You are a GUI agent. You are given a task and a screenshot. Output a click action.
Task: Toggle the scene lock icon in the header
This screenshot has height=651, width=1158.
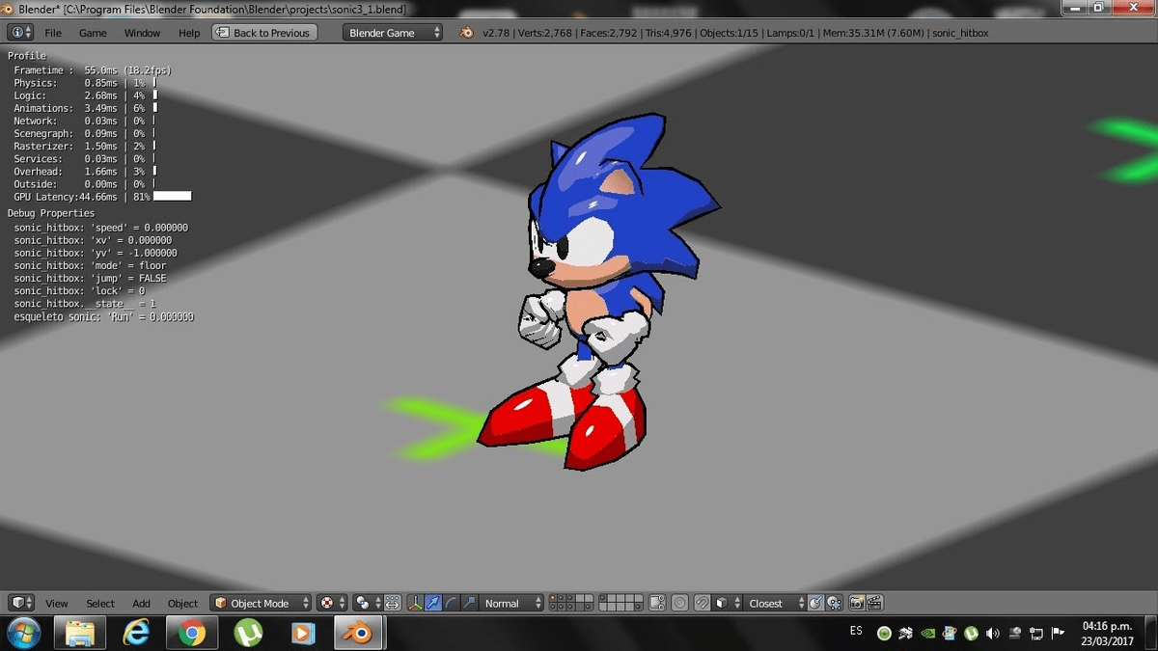[x=657, y=603]
